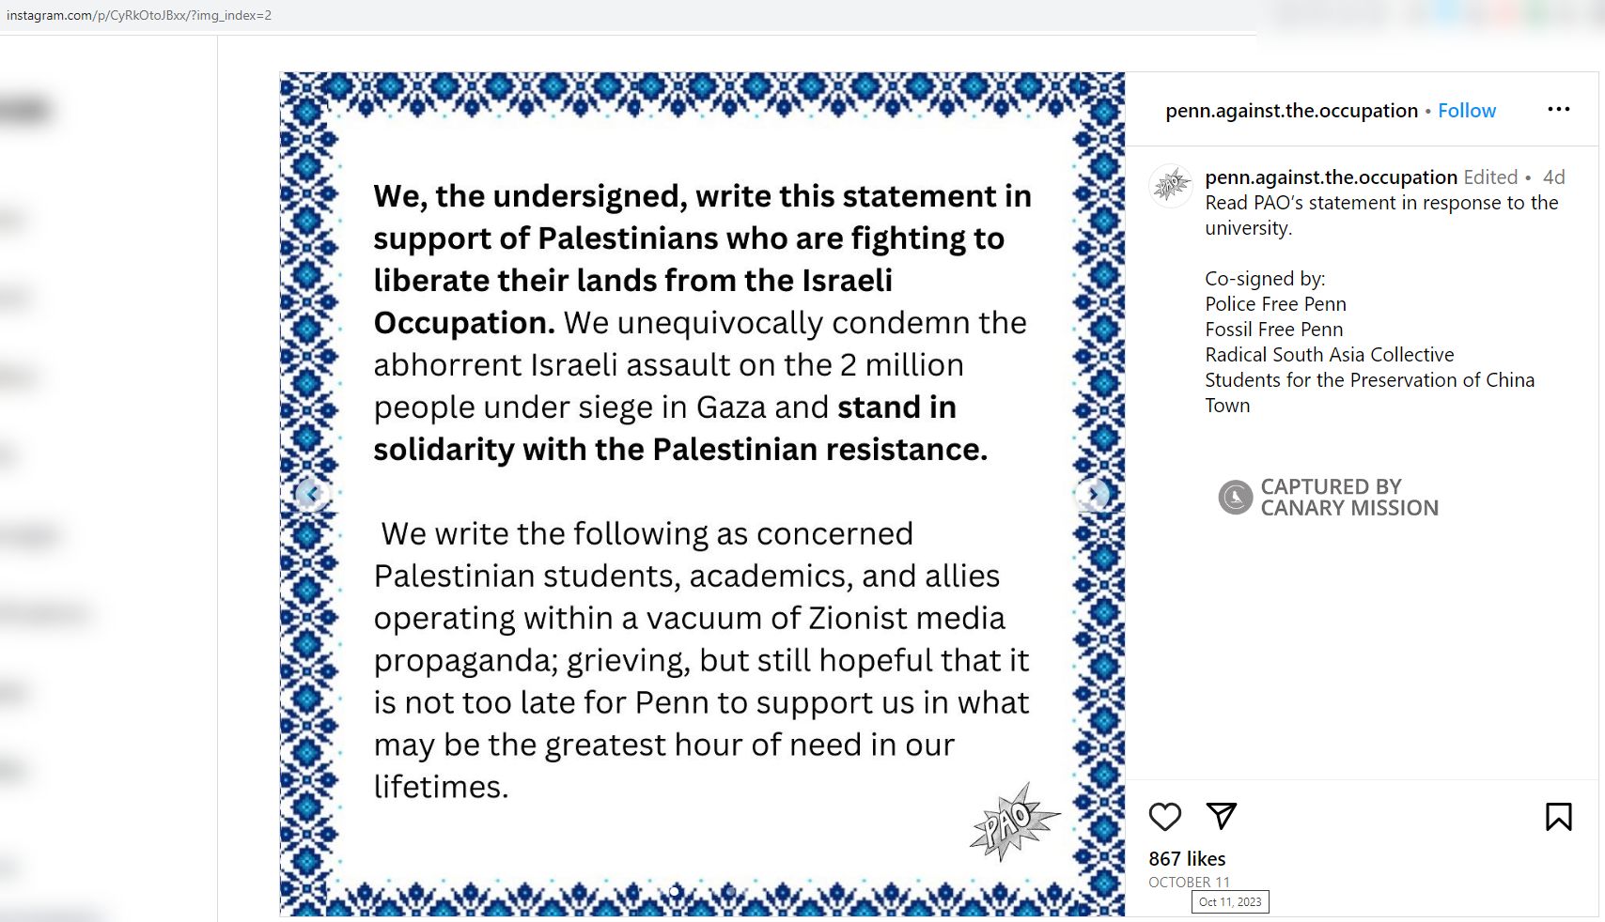Image resolution: width=1605 pixels, height=922 pixels.
Task: Go back using the left carousel arrow
Action: [311, 493]
